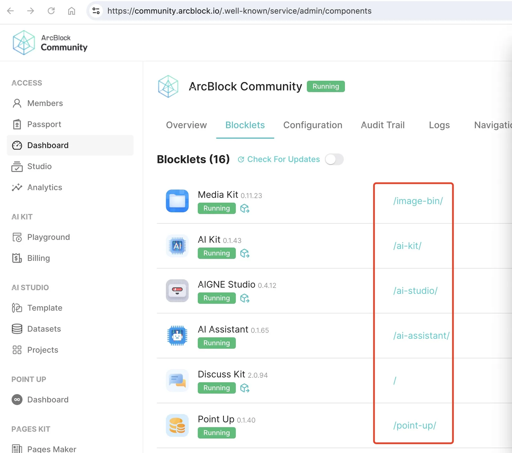Open the Navigation tab
The height and width of the screenshot is (453, 512).
tap(493, 125)
